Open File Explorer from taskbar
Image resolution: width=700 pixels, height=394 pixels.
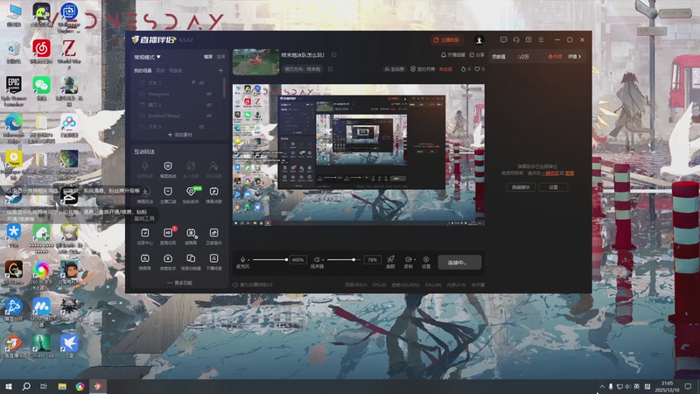coord(62,386)
